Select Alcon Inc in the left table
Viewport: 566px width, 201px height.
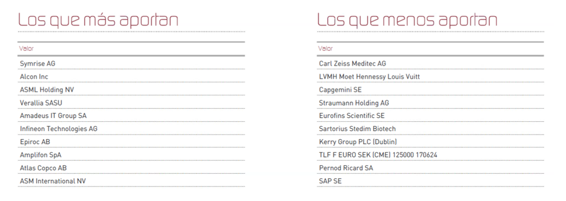[131, 76]
